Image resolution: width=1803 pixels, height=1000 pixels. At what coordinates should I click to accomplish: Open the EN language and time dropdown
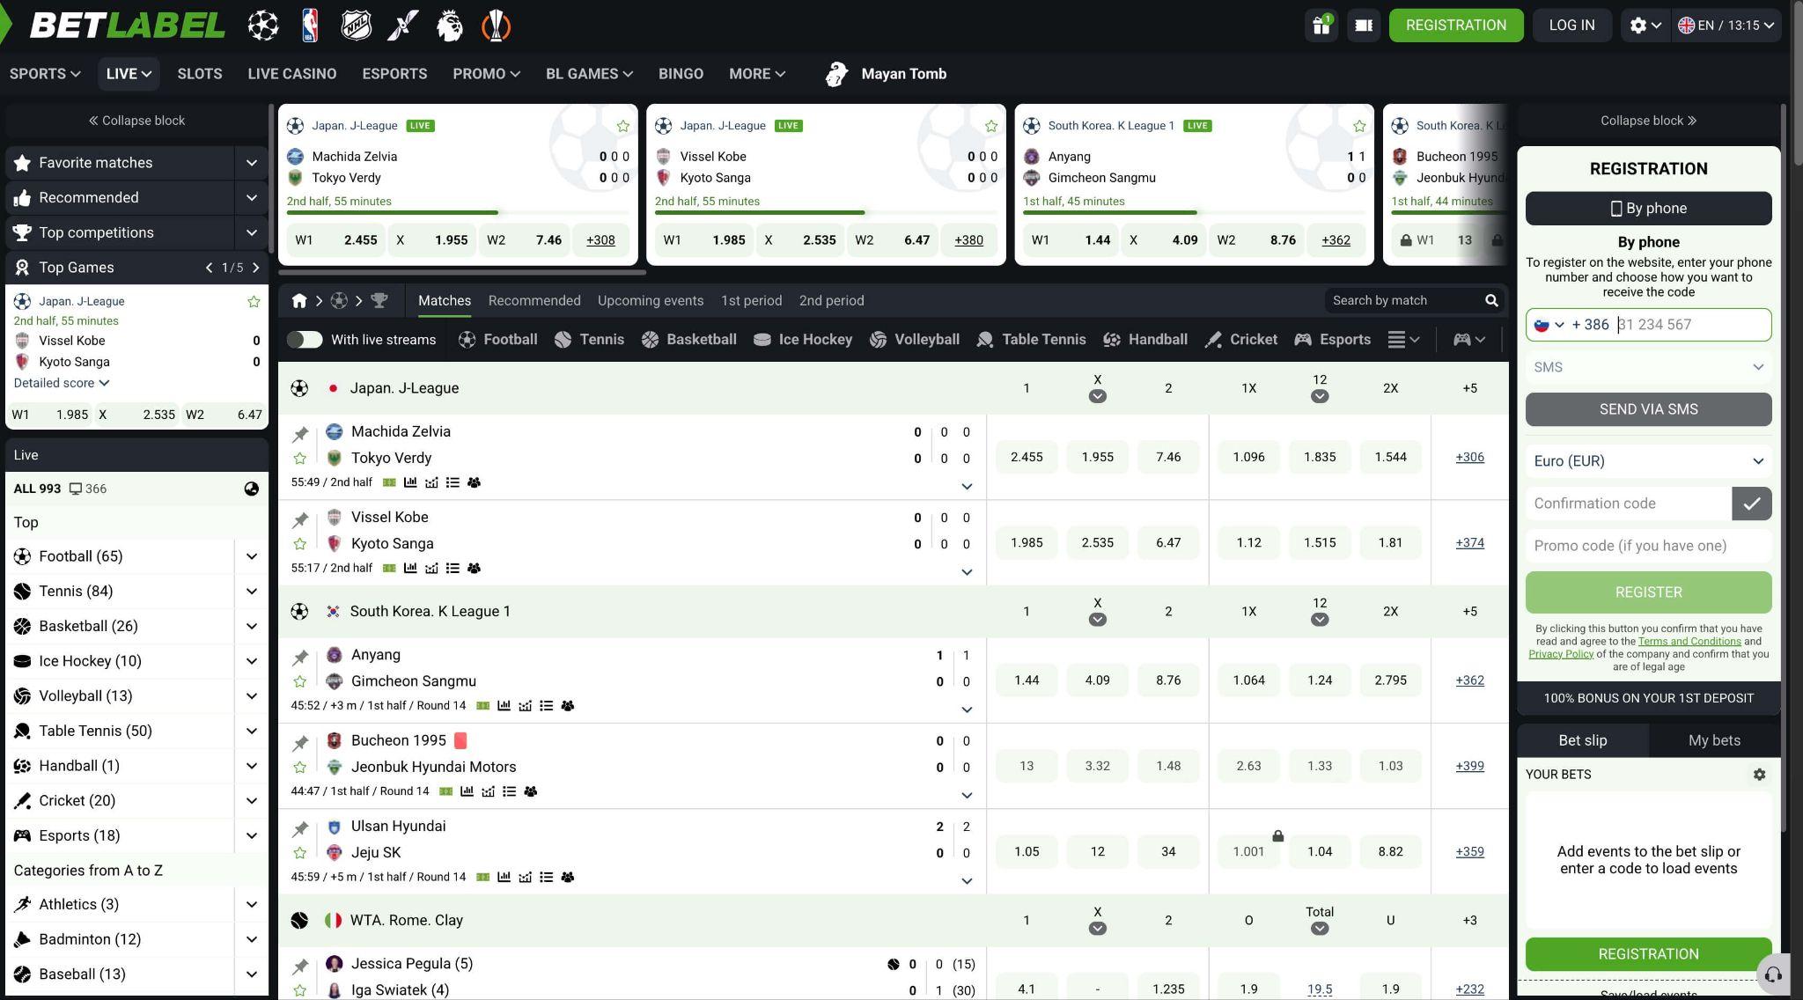[1726, 25]
